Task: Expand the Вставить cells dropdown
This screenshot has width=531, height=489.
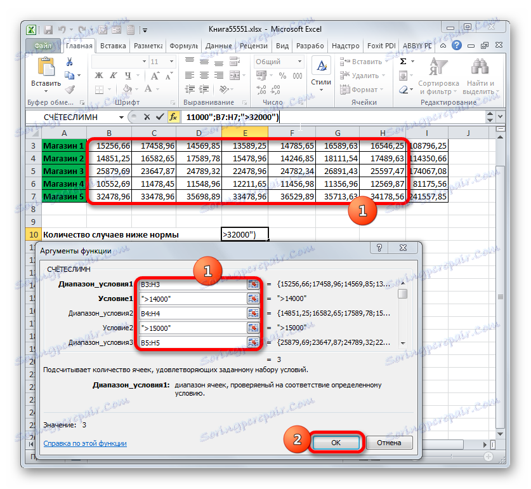Action: tap(387, 62)
